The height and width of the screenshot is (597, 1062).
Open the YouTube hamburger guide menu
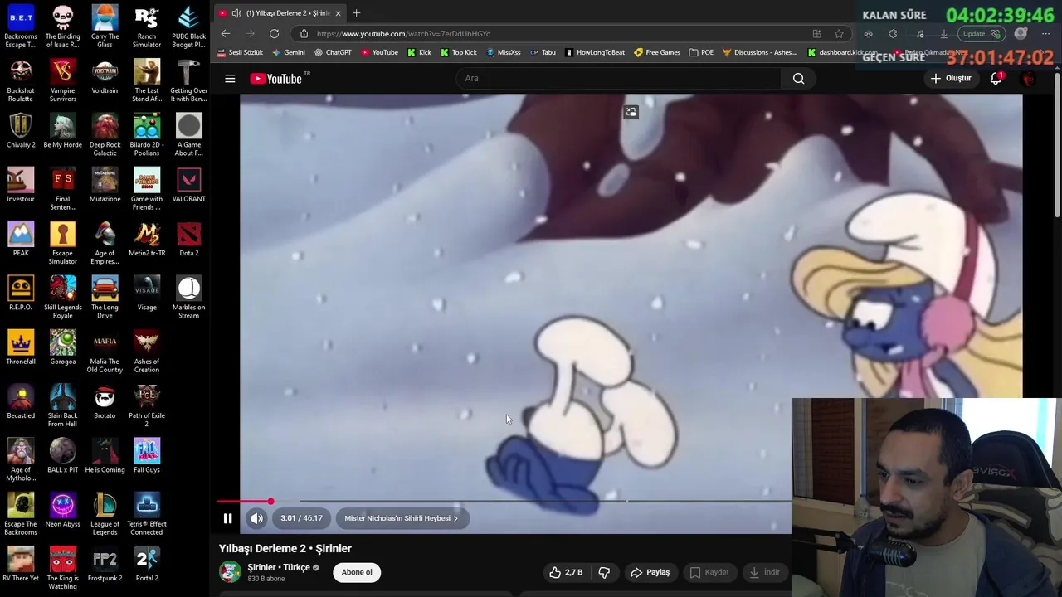tap(230, 79)
